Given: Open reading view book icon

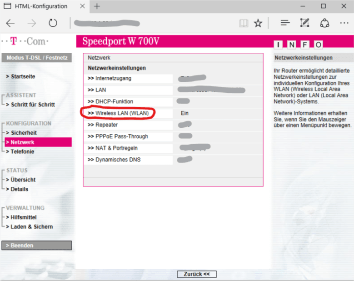Looking at the screenshot, I should 244,23.
